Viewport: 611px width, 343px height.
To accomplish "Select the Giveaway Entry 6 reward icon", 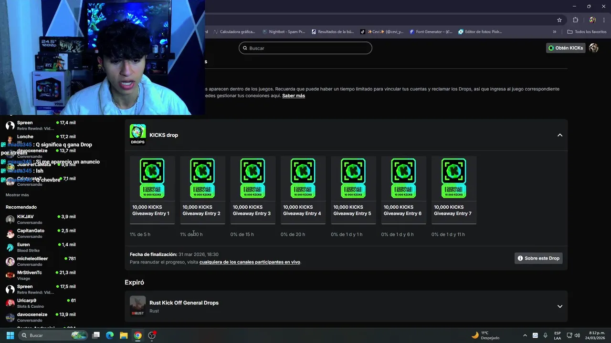I will (x=403, y=178).
